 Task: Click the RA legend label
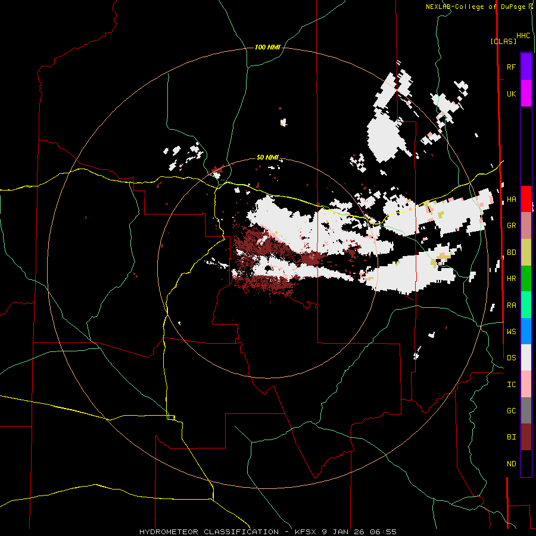coord(512,306)
